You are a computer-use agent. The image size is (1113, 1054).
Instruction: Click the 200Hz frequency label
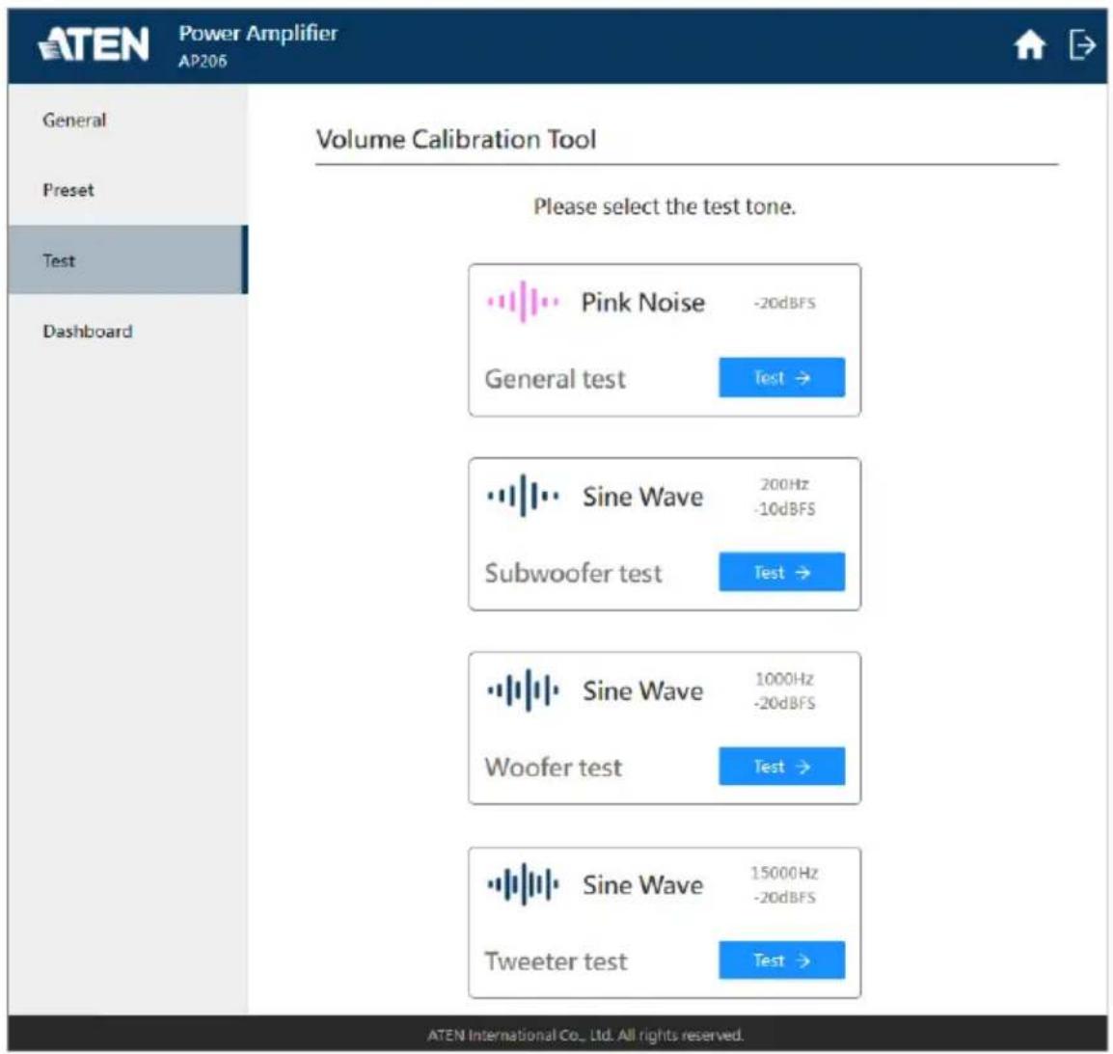(x=784, y=485)
